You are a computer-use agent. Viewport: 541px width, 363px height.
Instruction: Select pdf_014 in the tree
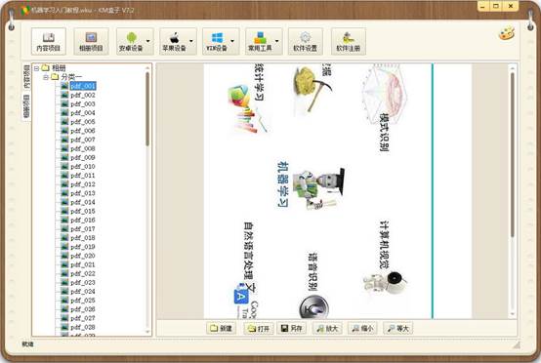coord(83,202)
